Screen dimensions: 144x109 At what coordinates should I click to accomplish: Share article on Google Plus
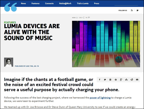point(121,80)
